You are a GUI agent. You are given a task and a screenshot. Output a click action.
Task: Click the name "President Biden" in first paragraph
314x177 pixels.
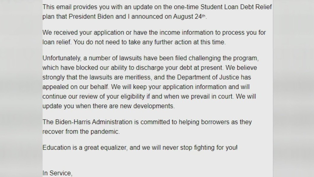91,16
